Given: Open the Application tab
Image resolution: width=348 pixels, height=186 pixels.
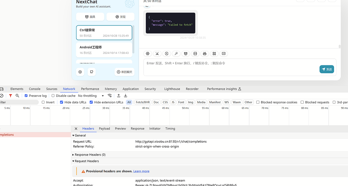Looking at the screenshot, I should (x=130, y=89).
